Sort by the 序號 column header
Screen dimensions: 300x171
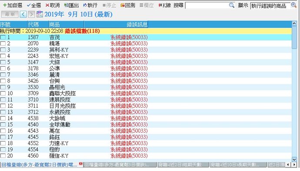click(13, 24)
